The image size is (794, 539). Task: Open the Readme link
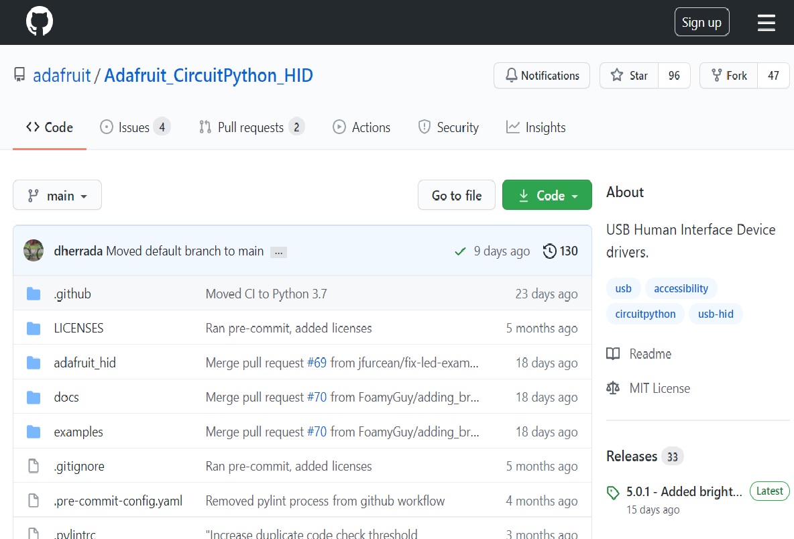click(x=650, y=354)
